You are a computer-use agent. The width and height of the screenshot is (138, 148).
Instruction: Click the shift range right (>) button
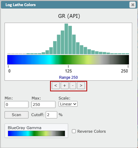click(81, 85)
